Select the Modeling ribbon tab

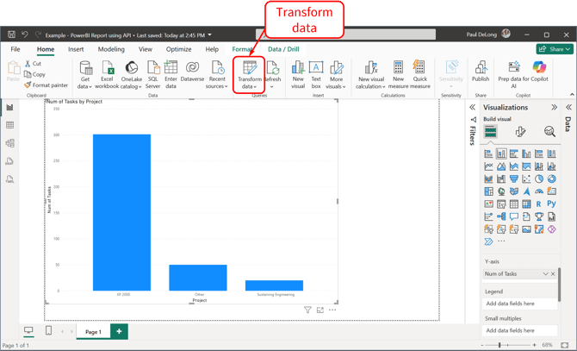pos(111,49)
